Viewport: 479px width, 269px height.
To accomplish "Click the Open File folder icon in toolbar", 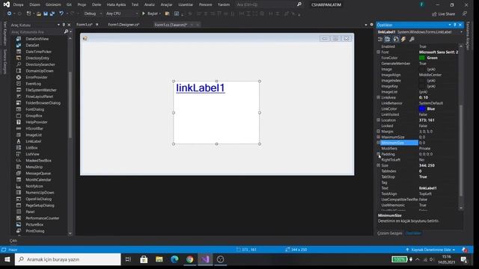I will coord(38,13).
